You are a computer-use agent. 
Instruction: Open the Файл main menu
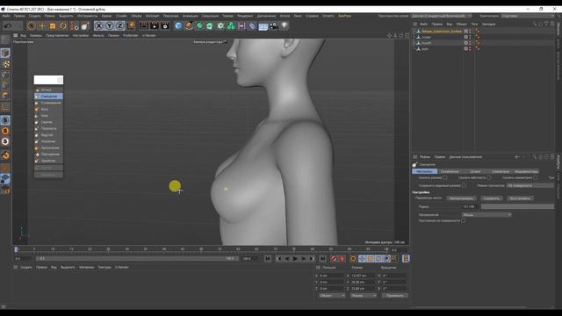[6, 16]
